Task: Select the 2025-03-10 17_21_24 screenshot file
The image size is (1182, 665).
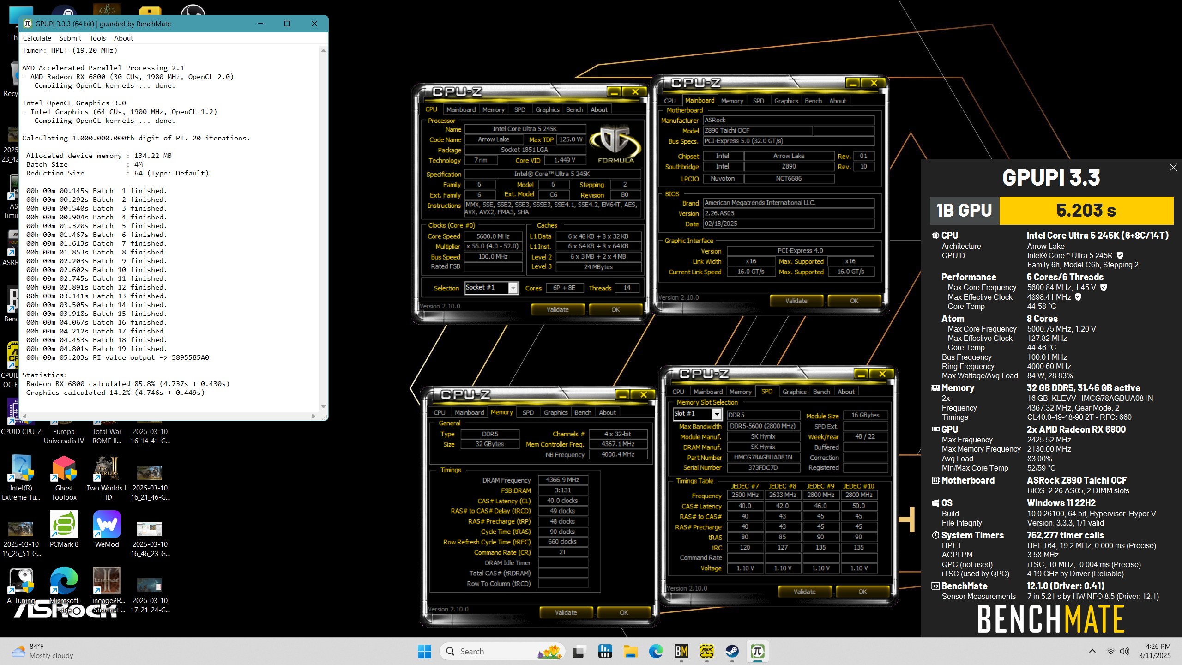Action: (150, 596)
